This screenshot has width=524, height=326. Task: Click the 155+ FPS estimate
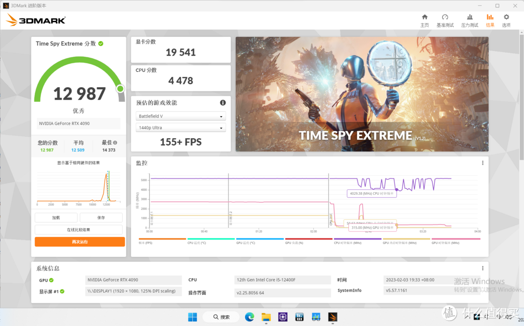(181, 142)
